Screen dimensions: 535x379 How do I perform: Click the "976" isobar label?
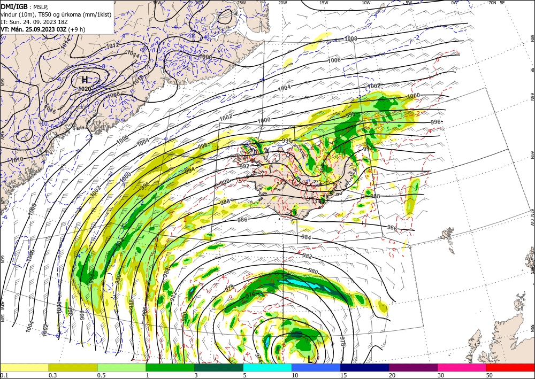[250, 295]
